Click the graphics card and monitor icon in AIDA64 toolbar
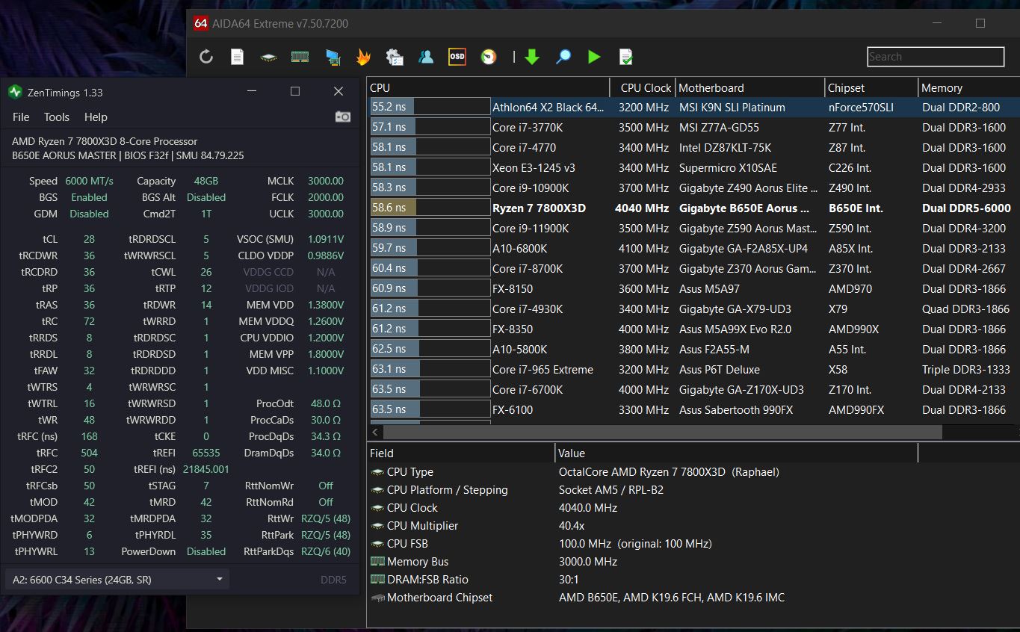1020x632 pixels. click(333, 57)
